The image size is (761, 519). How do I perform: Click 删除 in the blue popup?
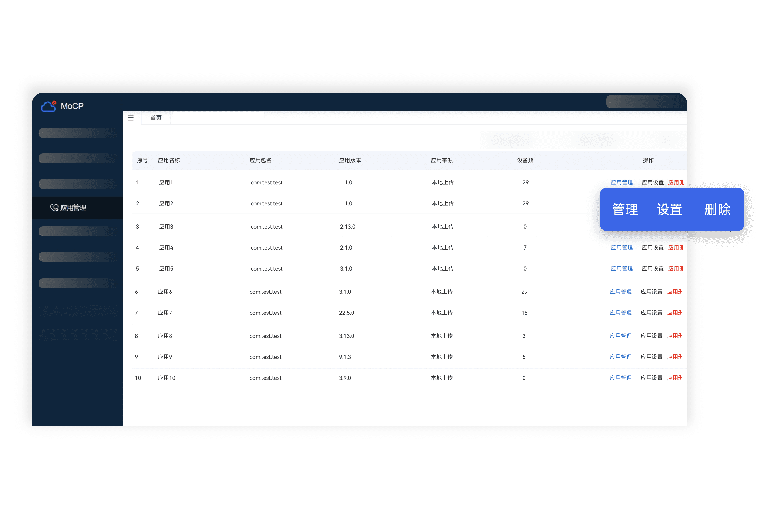tap(717, 209)
